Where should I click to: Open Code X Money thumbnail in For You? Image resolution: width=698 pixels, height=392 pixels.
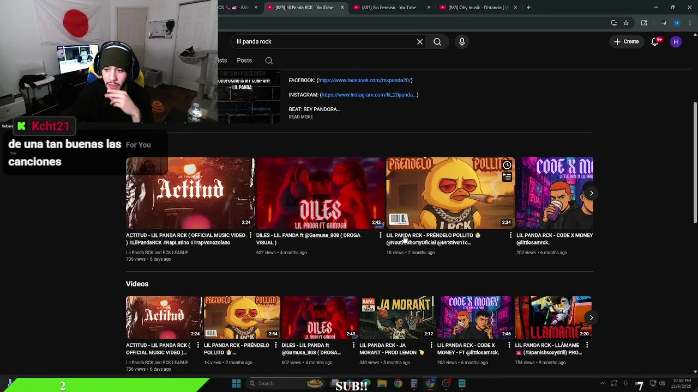click(555, 193)
